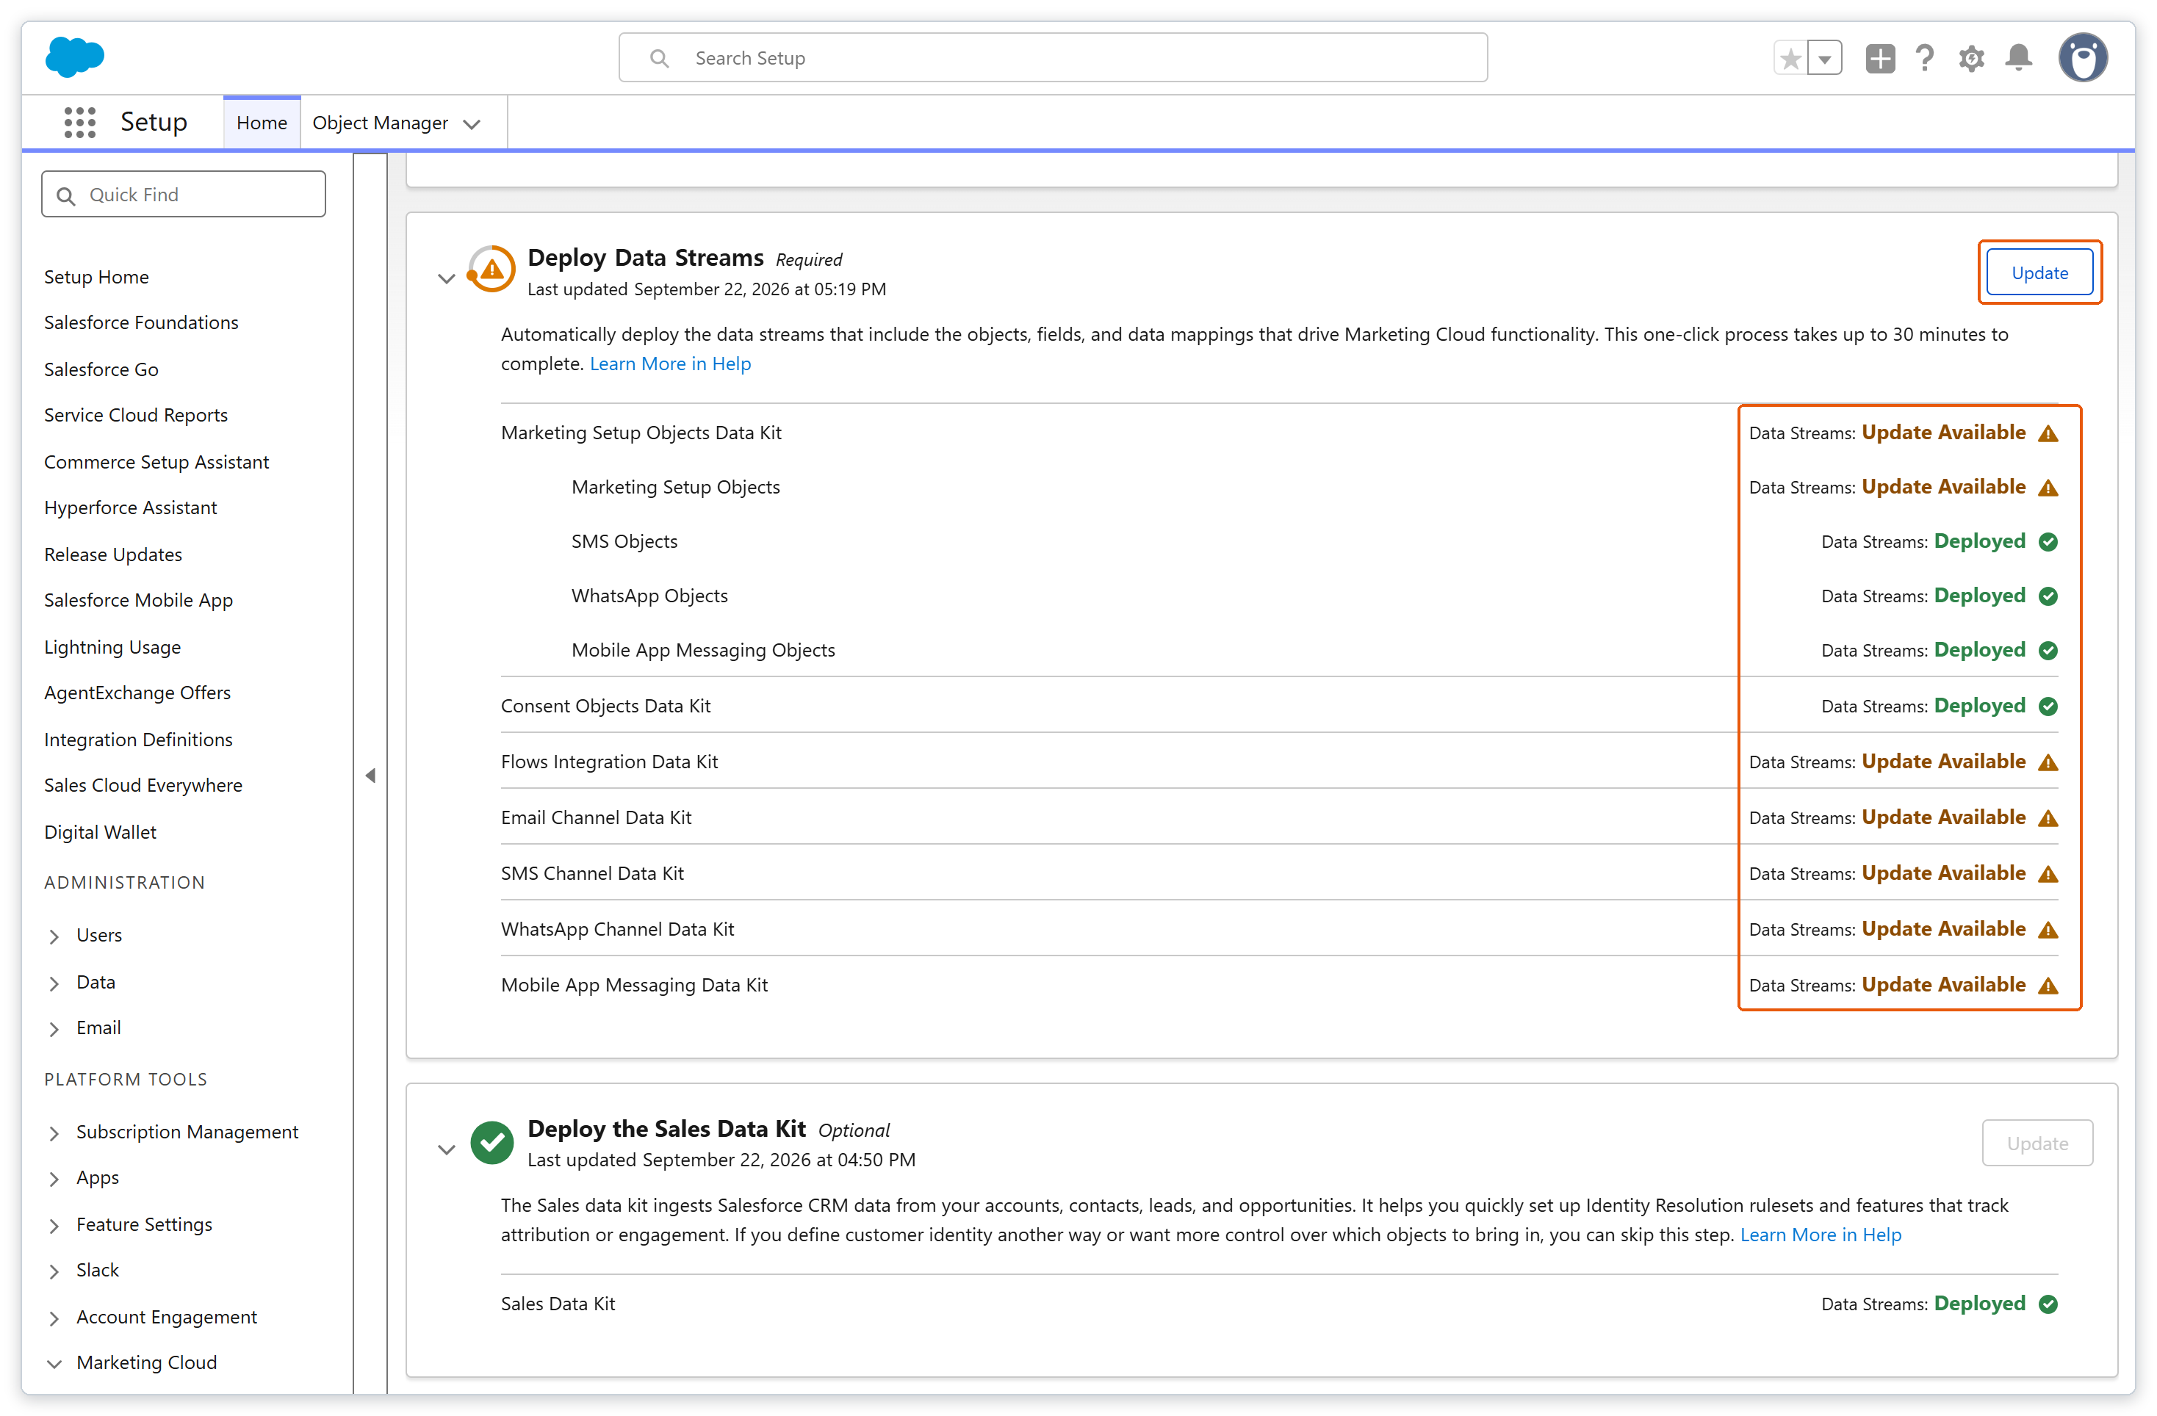
Task: Collapse the Deploy Data Streams section
Action: (446, 279)
